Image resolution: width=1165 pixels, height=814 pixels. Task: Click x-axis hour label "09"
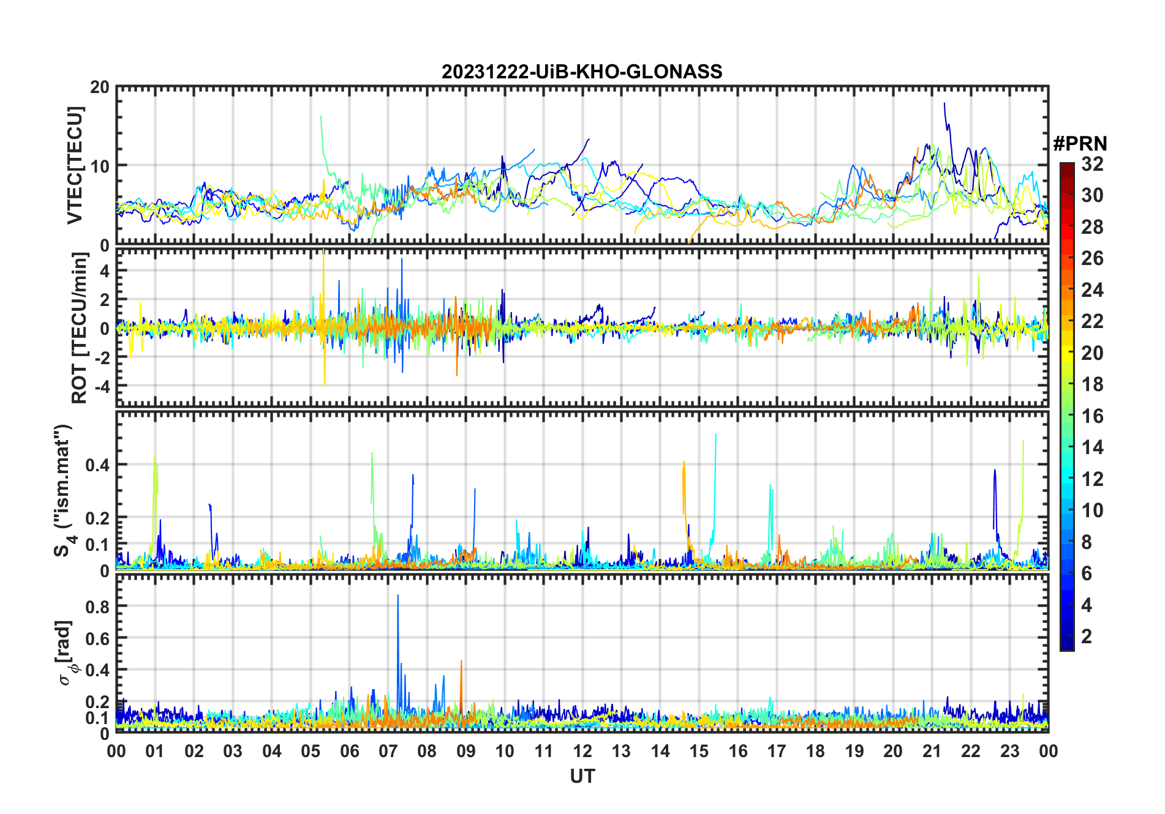(x=466, y=751)
